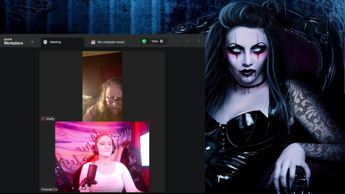The height and width of the screenshot is (194, 345).
Task: Click the green encryption shield icon
Action: (x=144, y=41)
